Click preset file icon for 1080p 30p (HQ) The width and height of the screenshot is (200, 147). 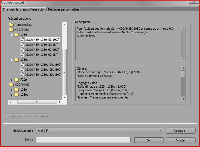click(x=22, y=75)
